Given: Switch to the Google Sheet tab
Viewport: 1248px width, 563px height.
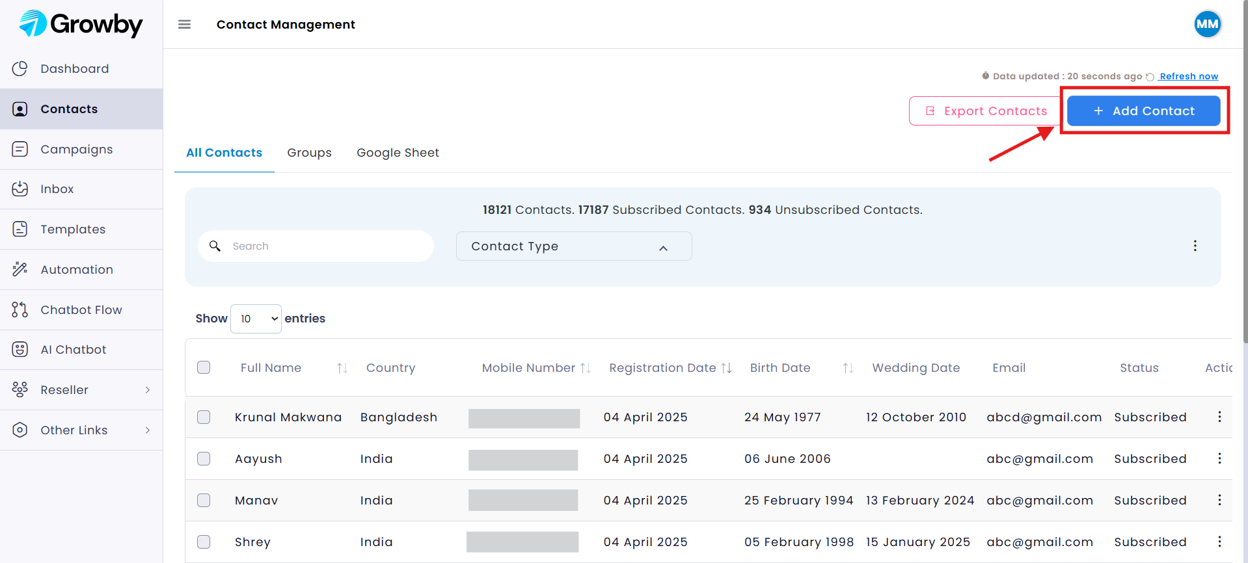Looking at the screenshot, I should [398, 153].
